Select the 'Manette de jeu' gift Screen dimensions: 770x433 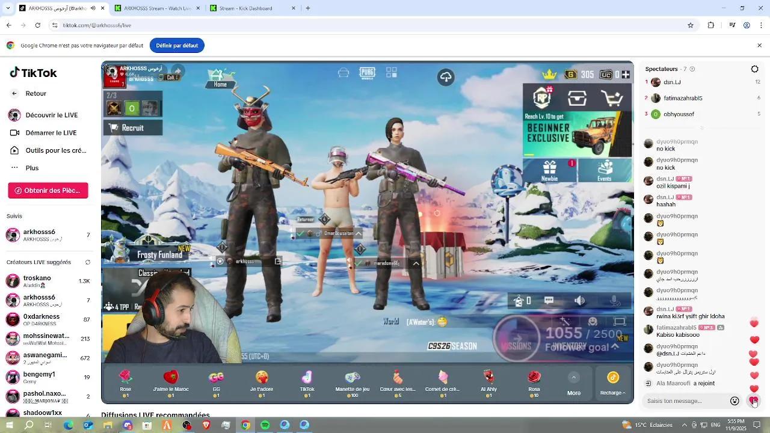pyautogui.click(x=352, y=383)
